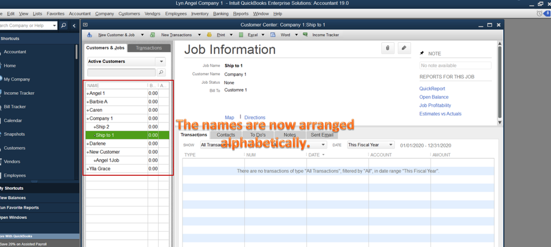The width and height of the screenshot is (551, 247).
Task: Switch to the gray Transactions tab
Action: tap(149, 48)
